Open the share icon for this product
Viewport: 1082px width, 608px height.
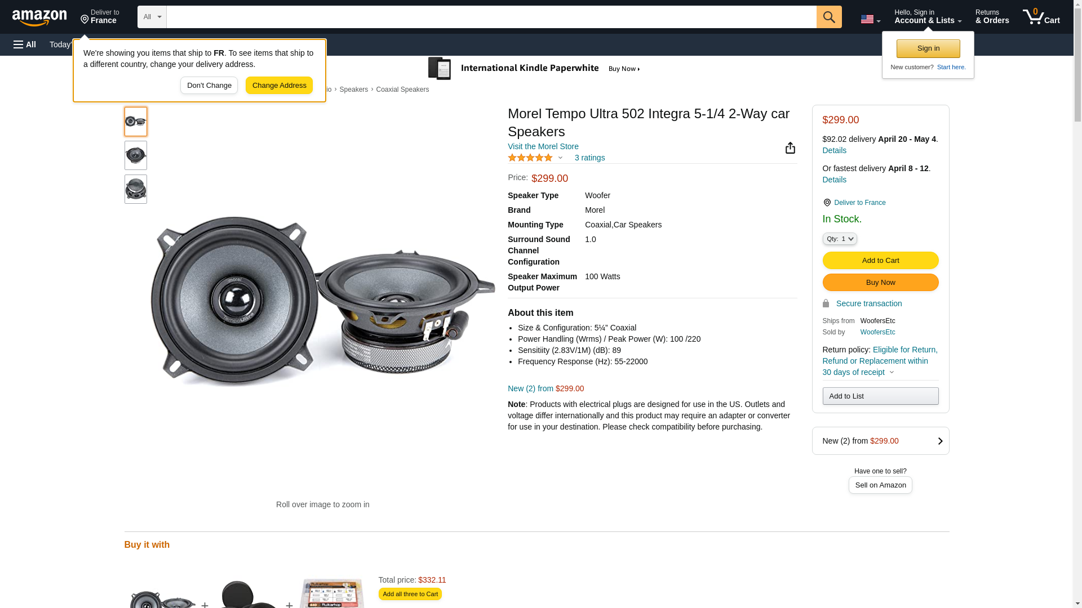(x=790, y=148)
